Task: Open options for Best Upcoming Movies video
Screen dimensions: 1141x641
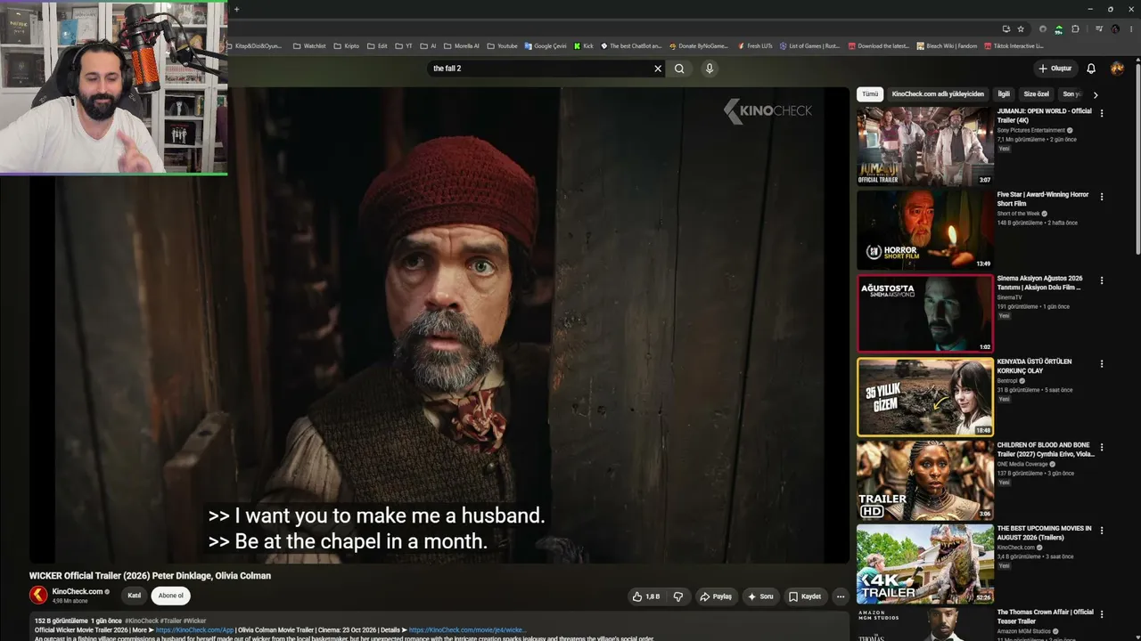Action: [x=1102, y=531]
